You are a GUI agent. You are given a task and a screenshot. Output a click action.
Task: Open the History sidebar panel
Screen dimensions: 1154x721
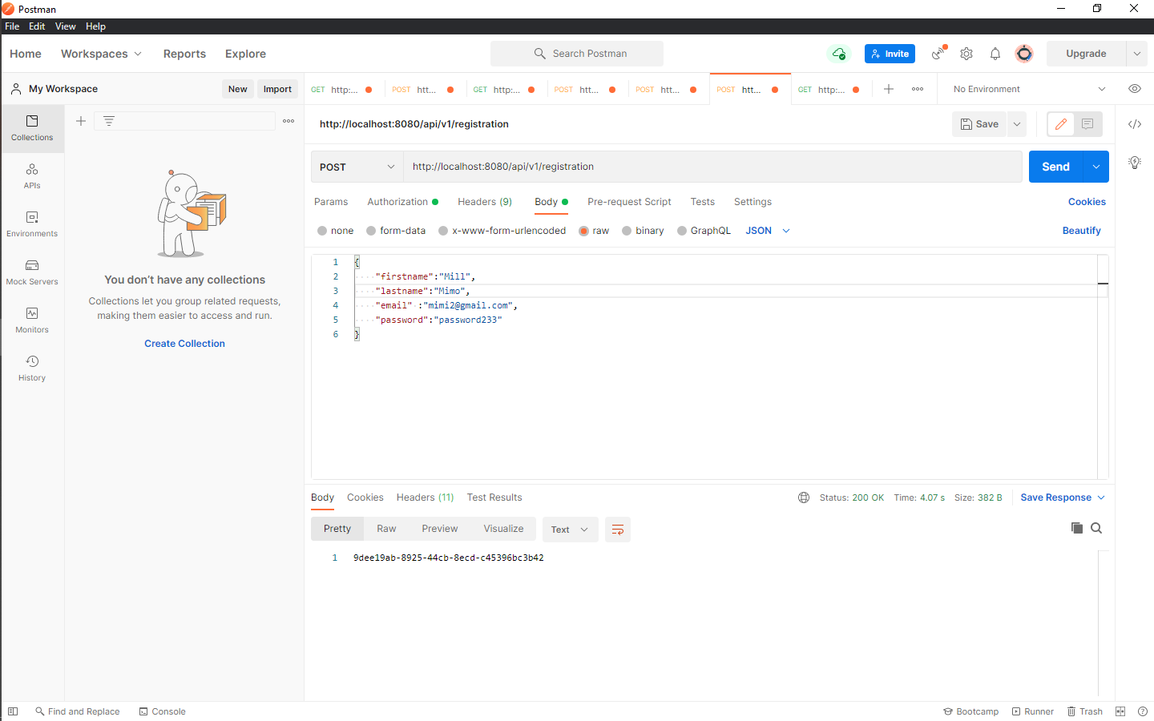point(32,369)
